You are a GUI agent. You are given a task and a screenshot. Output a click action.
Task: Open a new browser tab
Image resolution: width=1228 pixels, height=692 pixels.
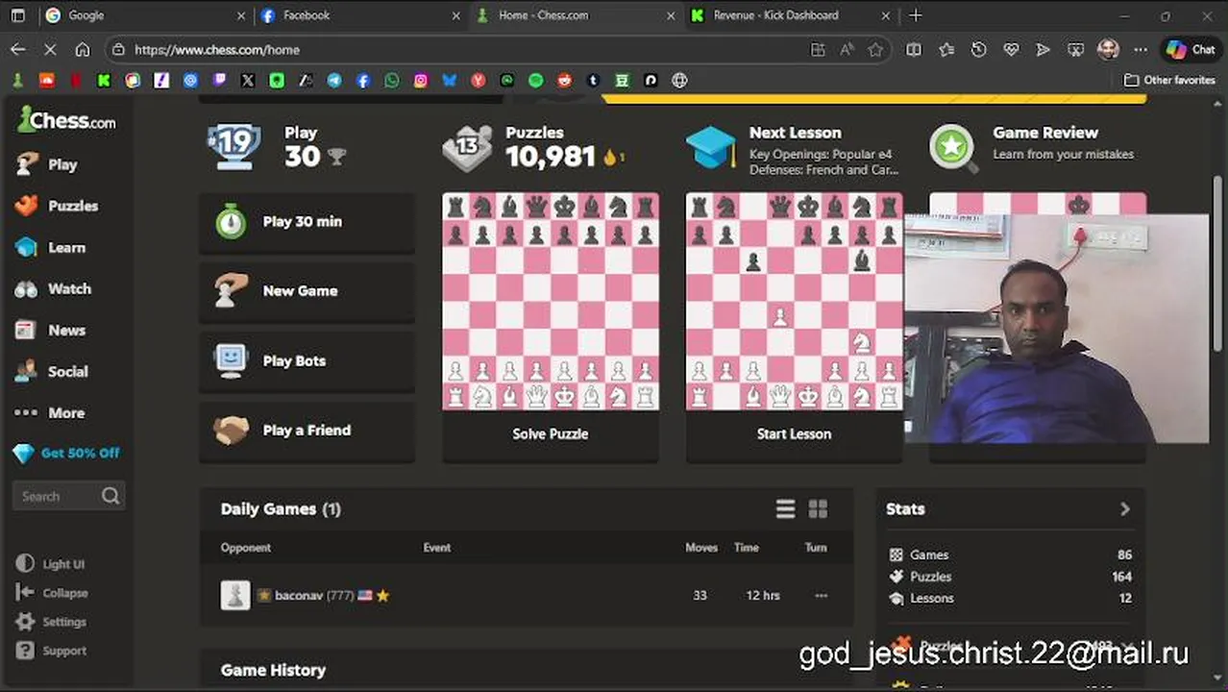916,15
